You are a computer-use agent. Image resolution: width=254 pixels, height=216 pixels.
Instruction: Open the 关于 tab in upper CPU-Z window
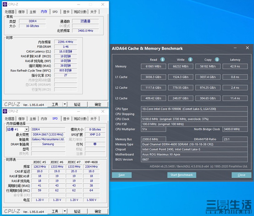(x=94, y=12)
